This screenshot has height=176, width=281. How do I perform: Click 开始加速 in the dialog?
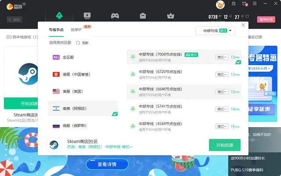(225, 145)
